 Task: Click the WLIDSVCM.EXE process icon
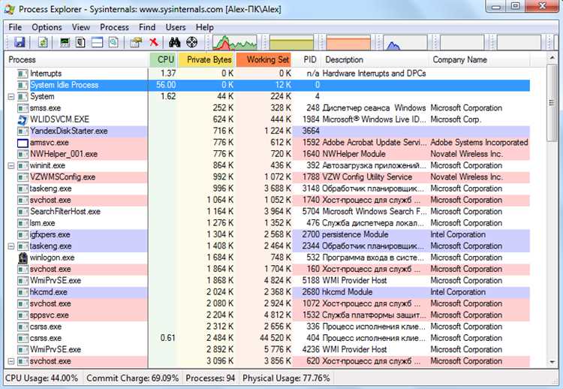tap(23, 119)
